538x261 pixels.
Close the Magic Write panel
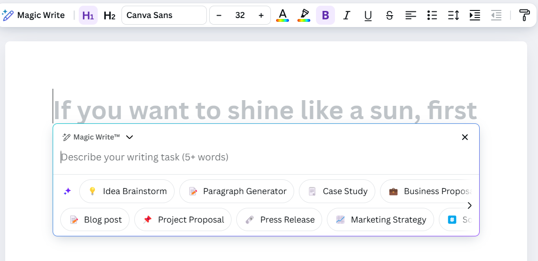click(465, 137)
